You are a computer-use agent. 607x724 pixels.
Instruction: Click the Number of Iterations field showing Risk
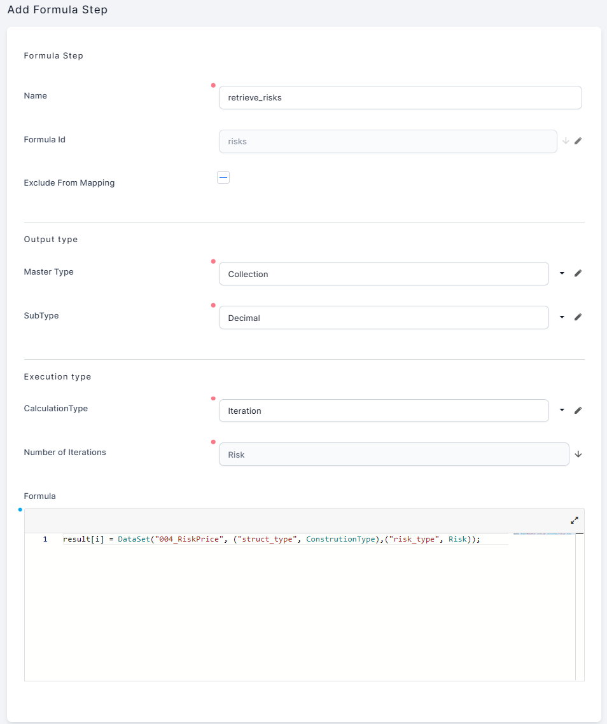393,454
